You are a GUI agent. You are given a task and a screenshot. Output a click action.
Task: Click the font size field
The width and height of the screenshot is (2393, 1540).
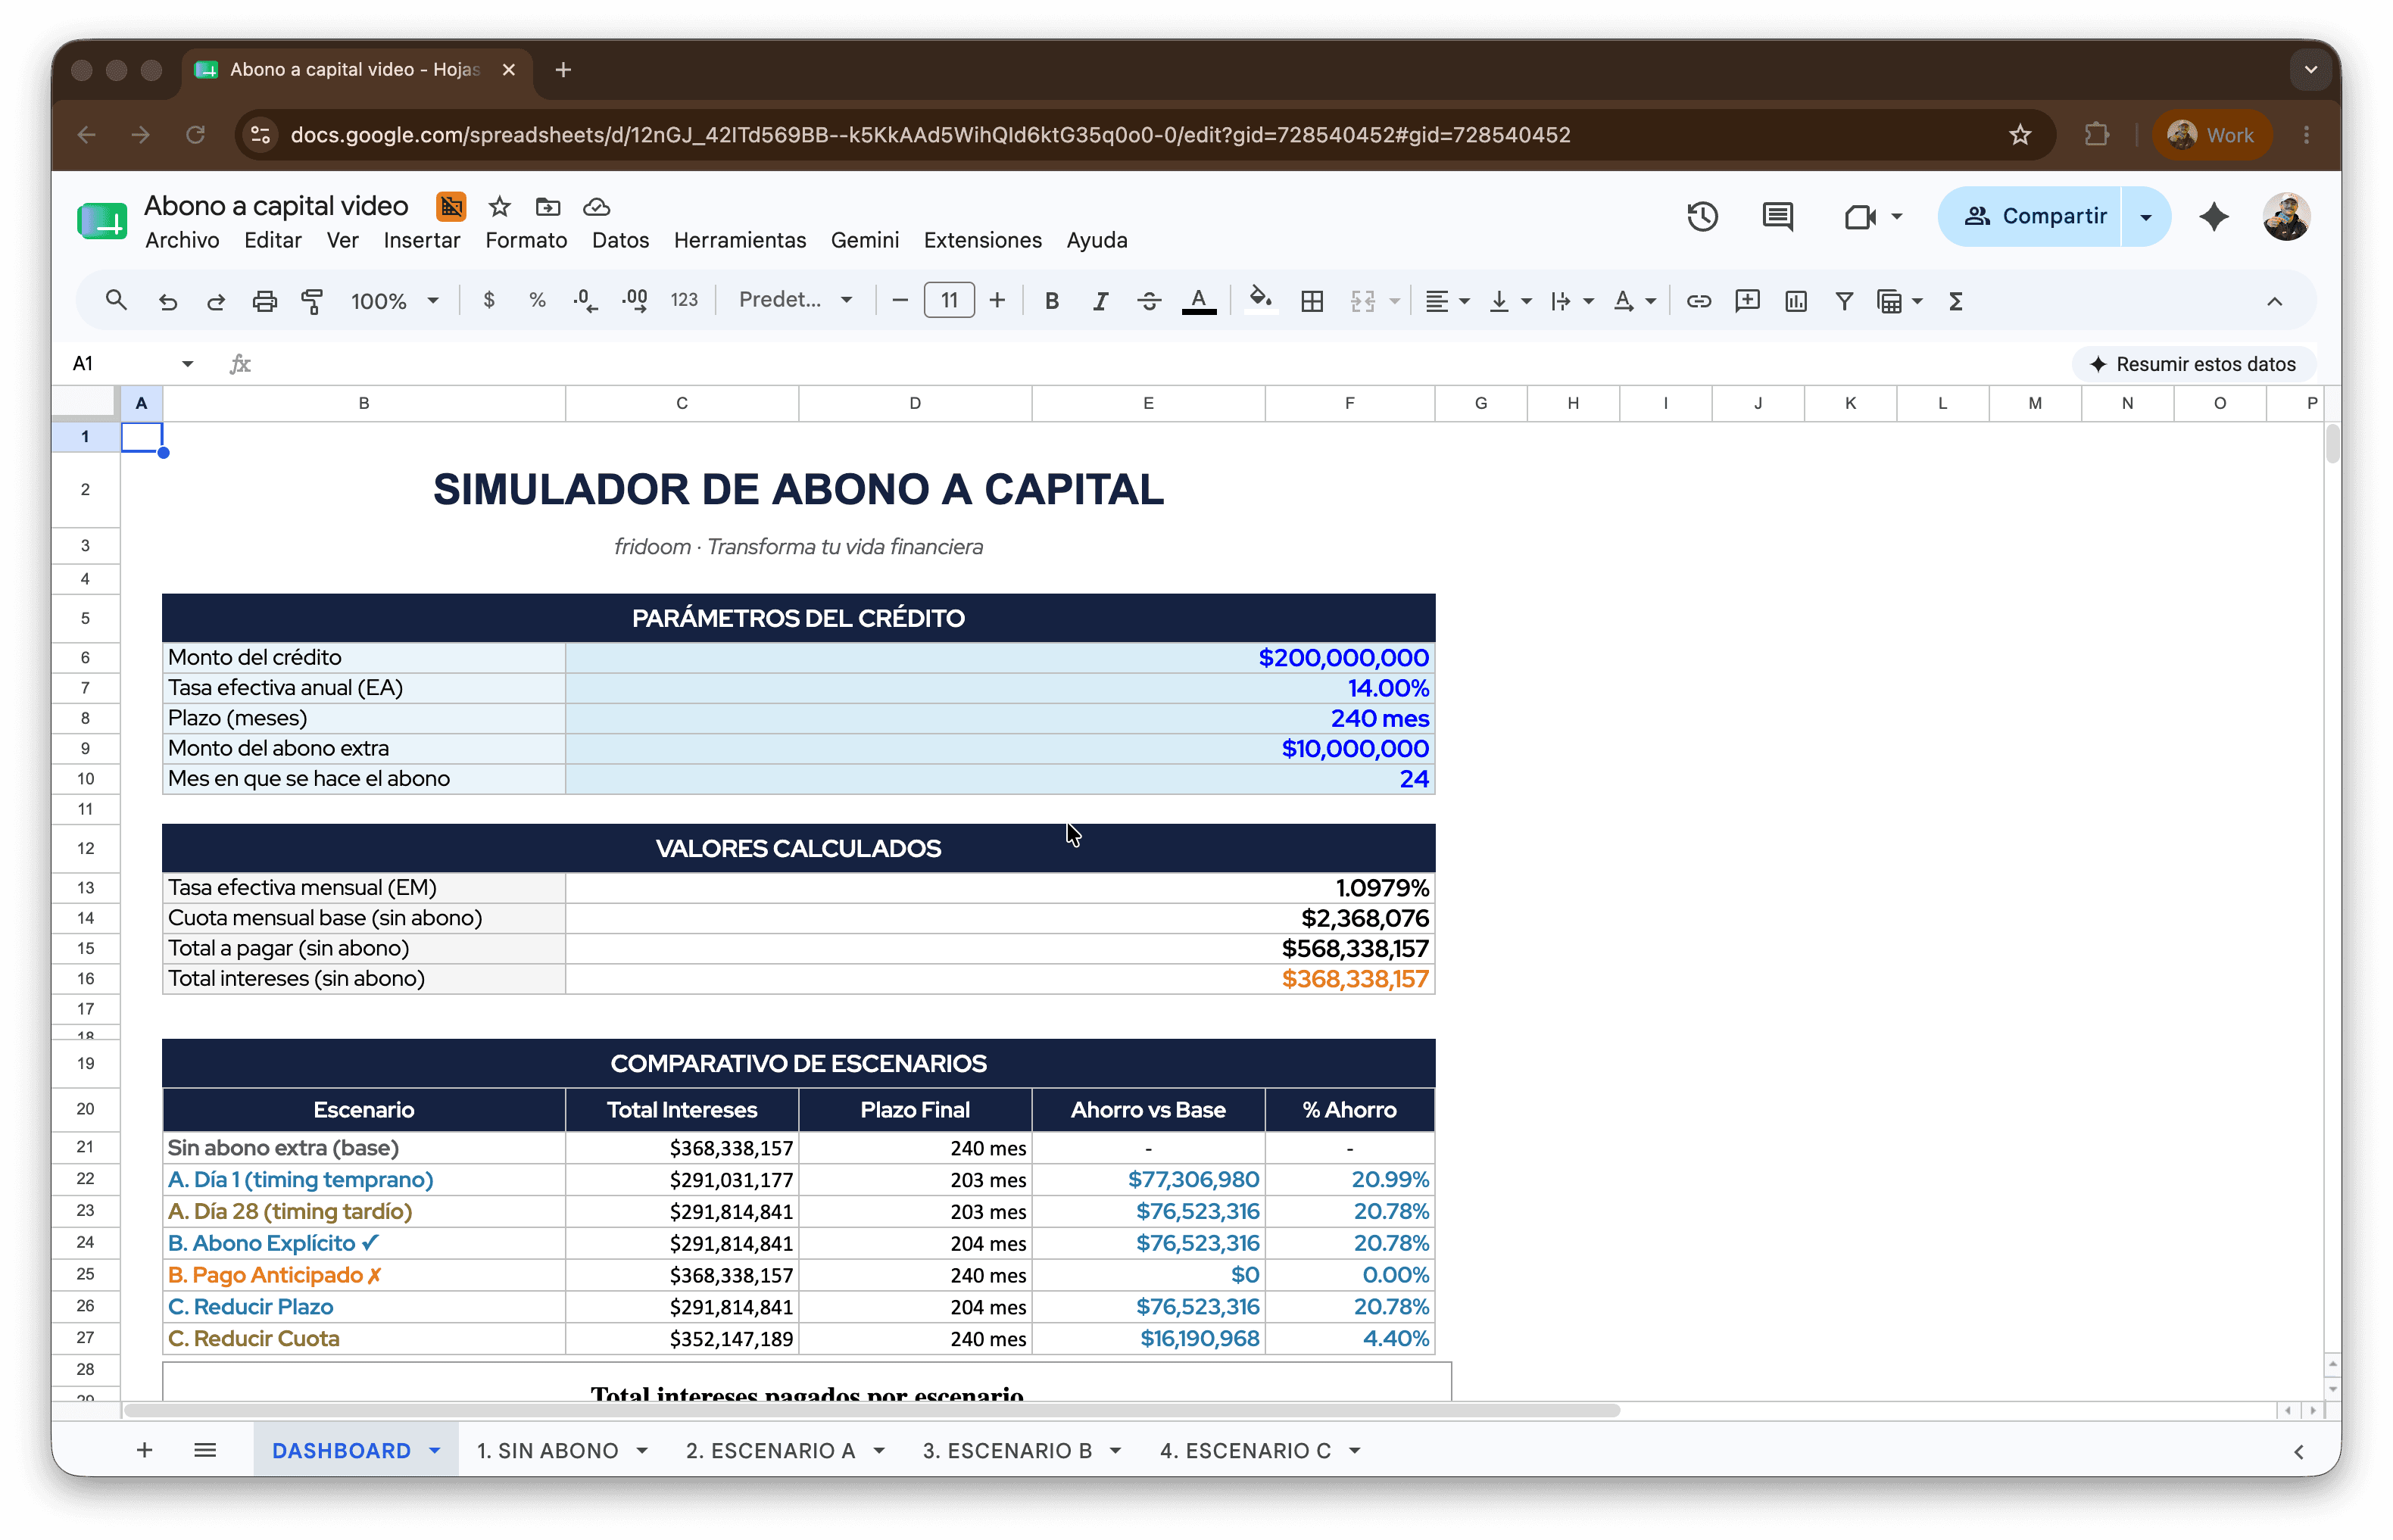949,300
